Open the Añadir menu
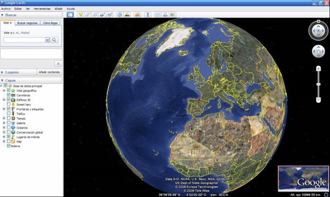330x197 pixels. pos(59,9)
